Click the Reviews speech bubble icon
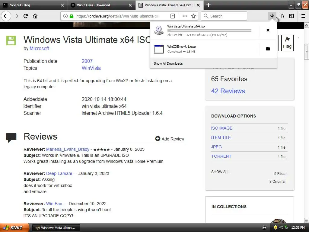 [x=11, y=138]
